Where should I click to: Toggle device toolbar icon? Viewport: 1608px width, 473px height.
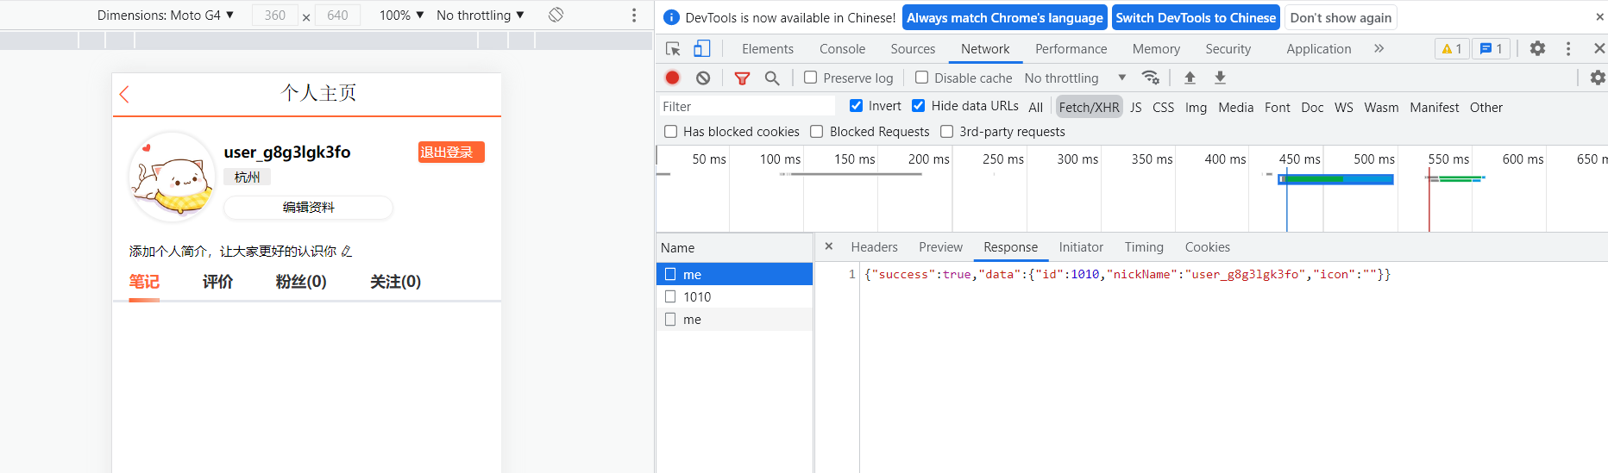click(x=702, y=49)
